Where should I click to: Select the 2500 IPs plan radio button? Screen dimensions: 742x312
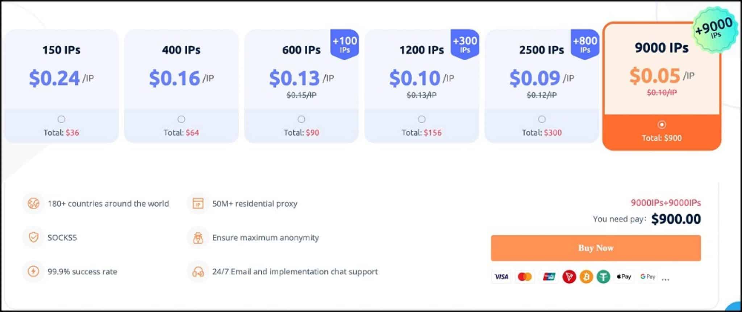click(542, 119)
